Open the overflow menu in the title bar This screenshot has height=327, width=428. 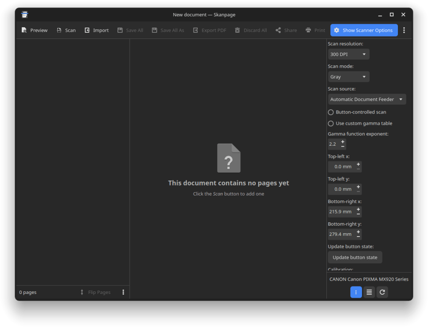[x=404, y=30]
